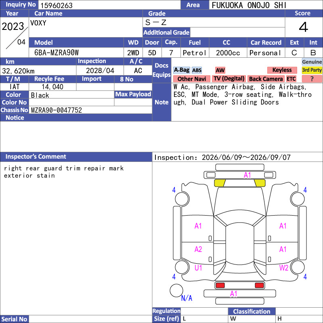Viewport: 323px width, 323px height.
Task: Click area value FUKUOKA ONOJO SHI
Action: 249,5
